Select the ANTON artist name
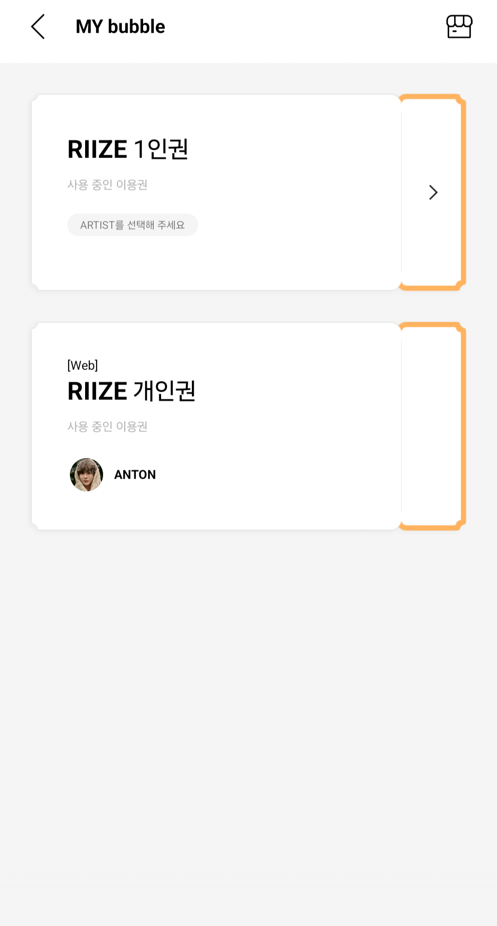The height and width of the screenshot is (926, 497). (x=135, y=475)
